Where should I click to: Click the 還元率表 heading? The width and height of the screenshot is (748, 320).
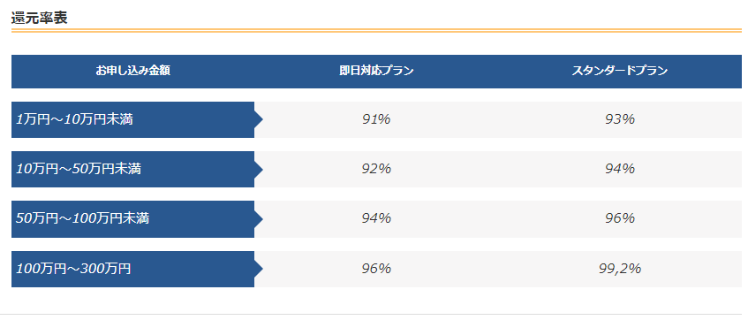(39, 19)
